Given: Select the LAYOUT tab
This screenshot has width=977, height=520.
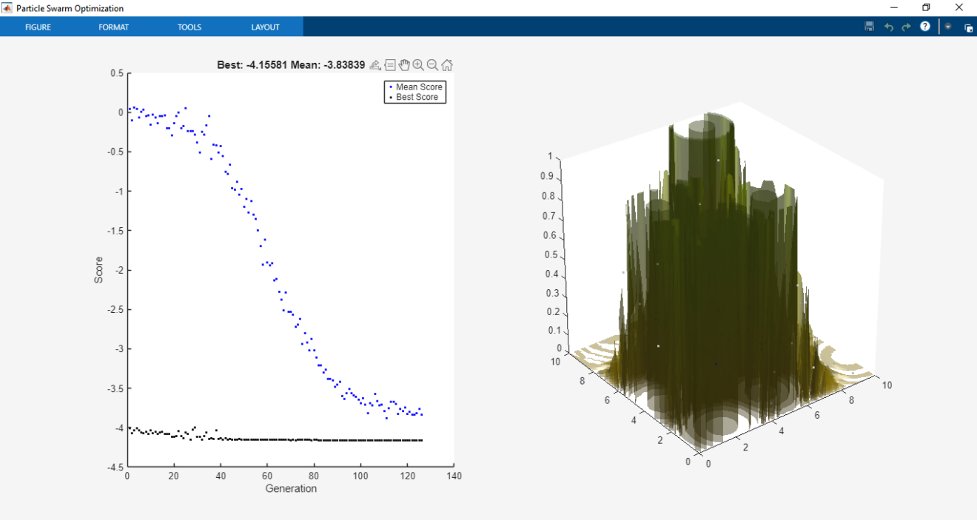Looking at the screenshot, I should click(265, 27).
